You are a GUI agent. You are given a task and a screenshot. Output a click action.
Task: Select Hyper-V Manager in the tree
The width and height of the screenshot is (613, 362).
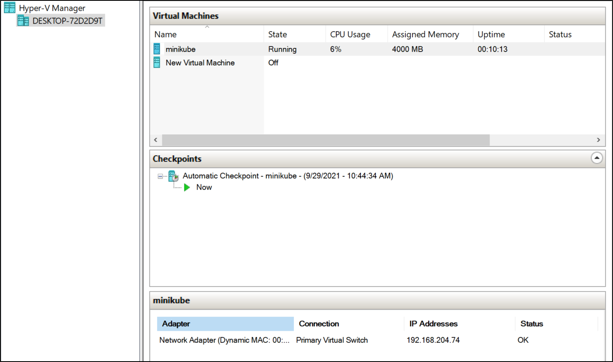click(52, 8)
